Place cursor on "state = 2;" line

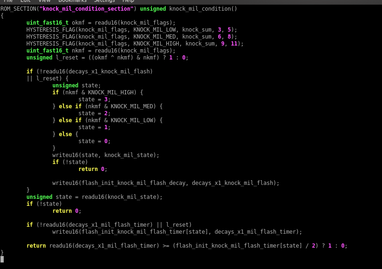tap(94, 113)
